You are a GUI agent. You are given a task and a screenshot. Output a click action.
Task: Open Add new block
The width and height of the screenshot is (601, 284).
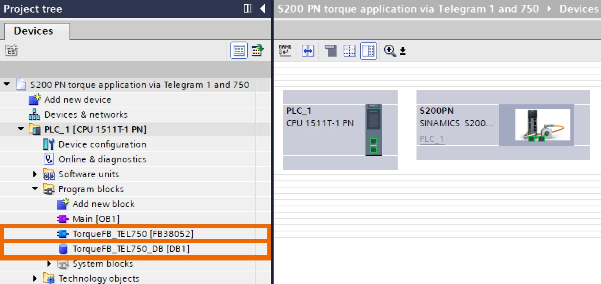tap(104, 204)
